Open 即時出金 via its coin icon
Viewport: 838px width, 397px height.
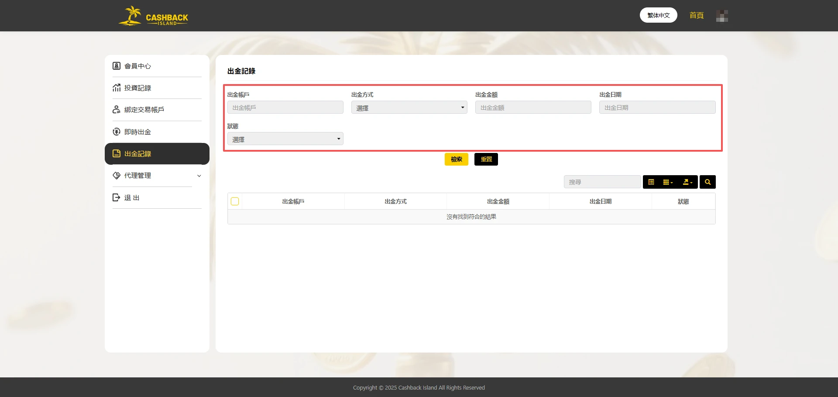pyautogui.click(x=116, y=131)
